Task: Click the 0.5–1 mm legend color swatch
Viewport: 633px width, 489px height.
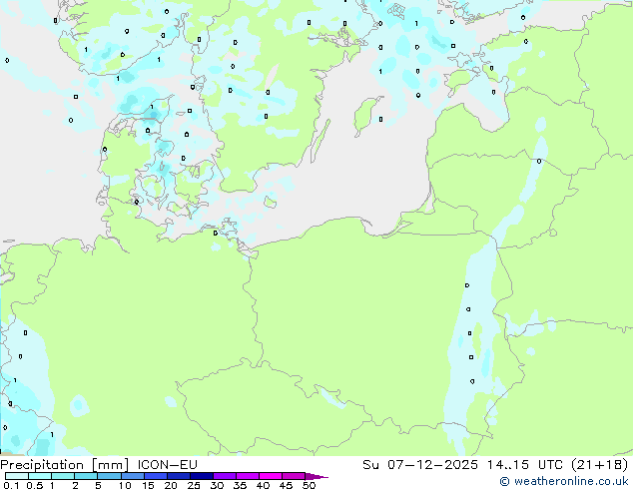Action: click(40, 476)
